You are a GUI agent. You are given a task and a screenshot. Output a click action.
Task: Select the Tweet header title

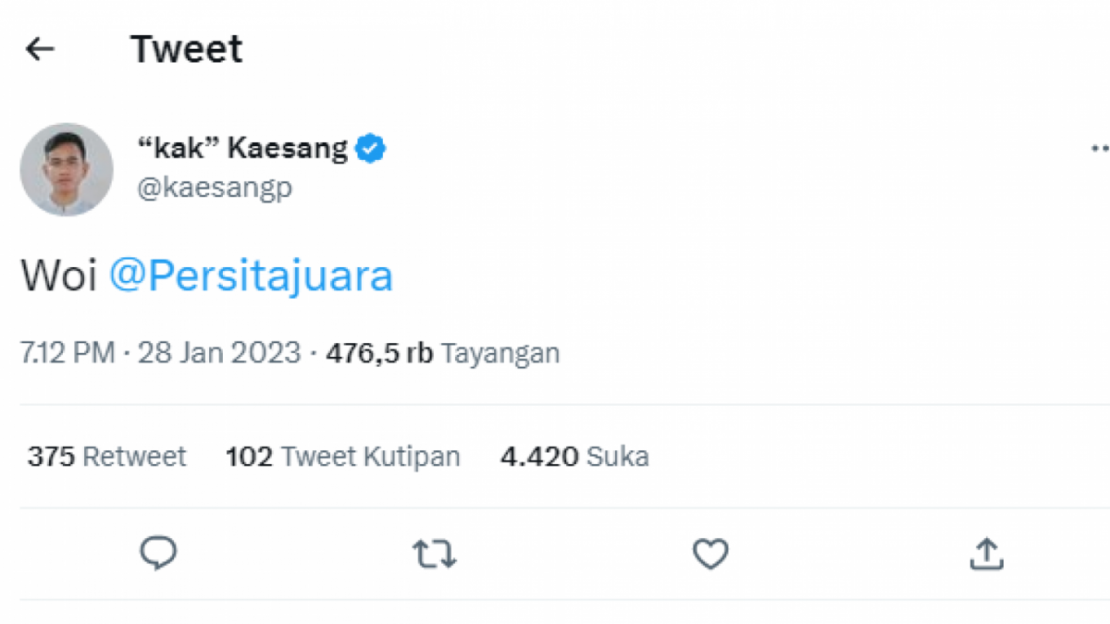[186, 48]
